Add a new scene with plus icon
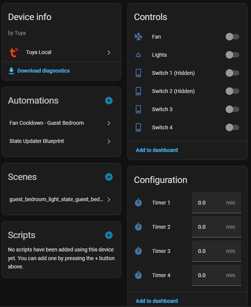Image resolution: width=251 pixels, height=307 pixels. pos(109,177)
